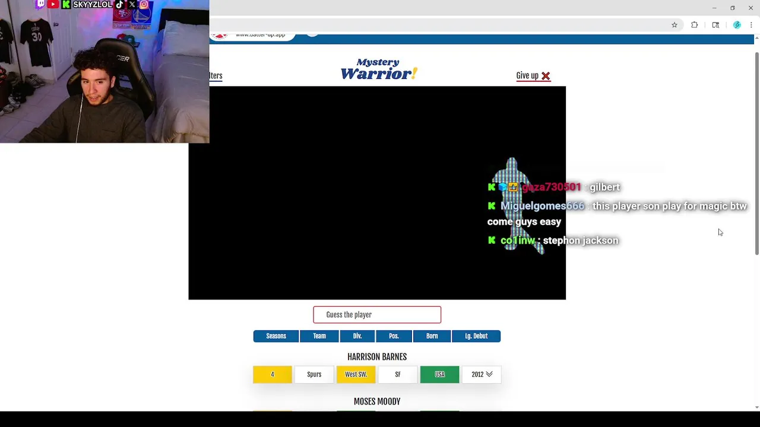Click the yellow West SW. division cell

click(x=356, y=374)
